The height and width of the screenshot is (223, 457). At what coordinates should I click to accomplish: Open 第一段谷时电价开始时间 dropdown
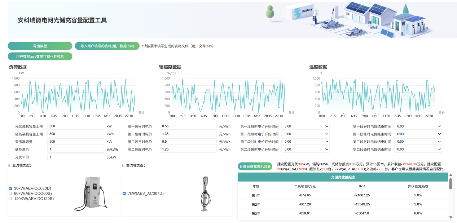pos(305,126)
